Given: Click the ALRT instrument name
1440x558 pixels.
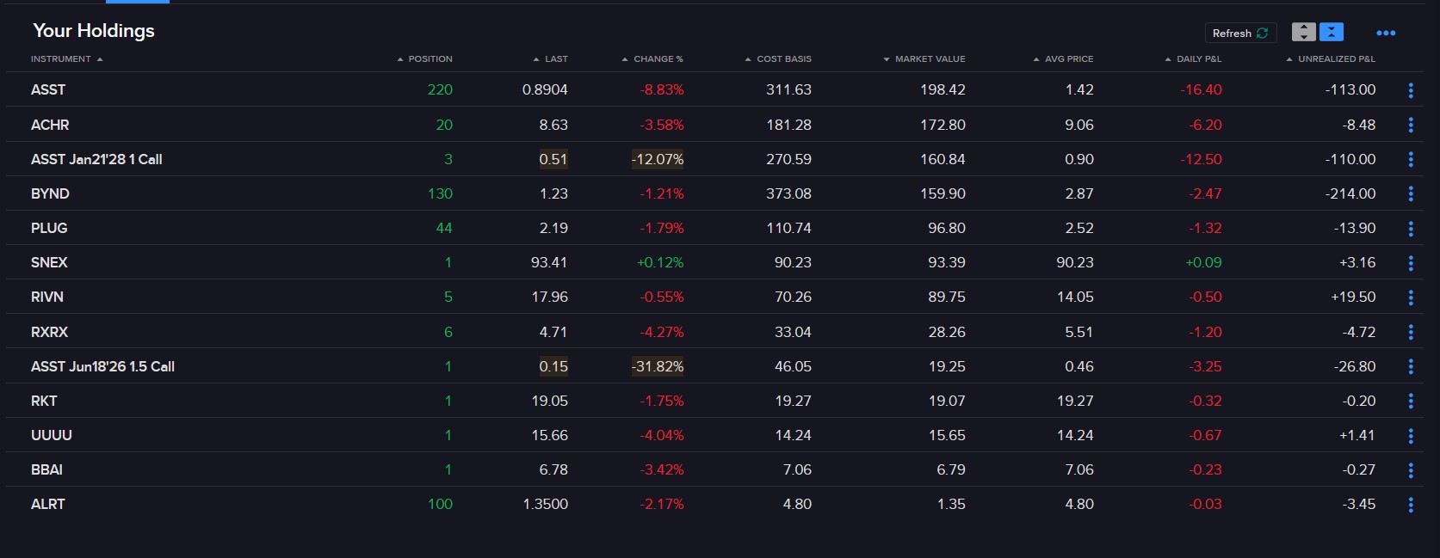Looking at the screenshot, I should click(48, 504).
